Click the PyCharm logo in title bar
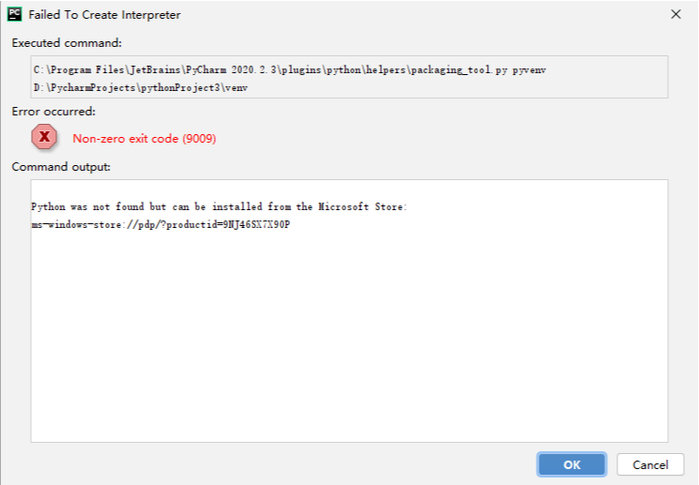Screen dimensions: 699x485 15,15
